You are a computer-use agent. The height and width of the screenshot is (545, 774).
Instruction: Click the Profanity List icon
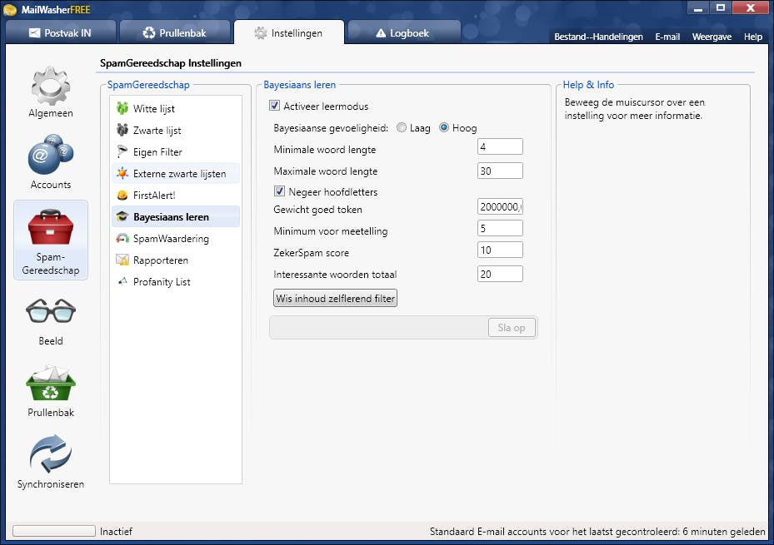click(122, 281)
